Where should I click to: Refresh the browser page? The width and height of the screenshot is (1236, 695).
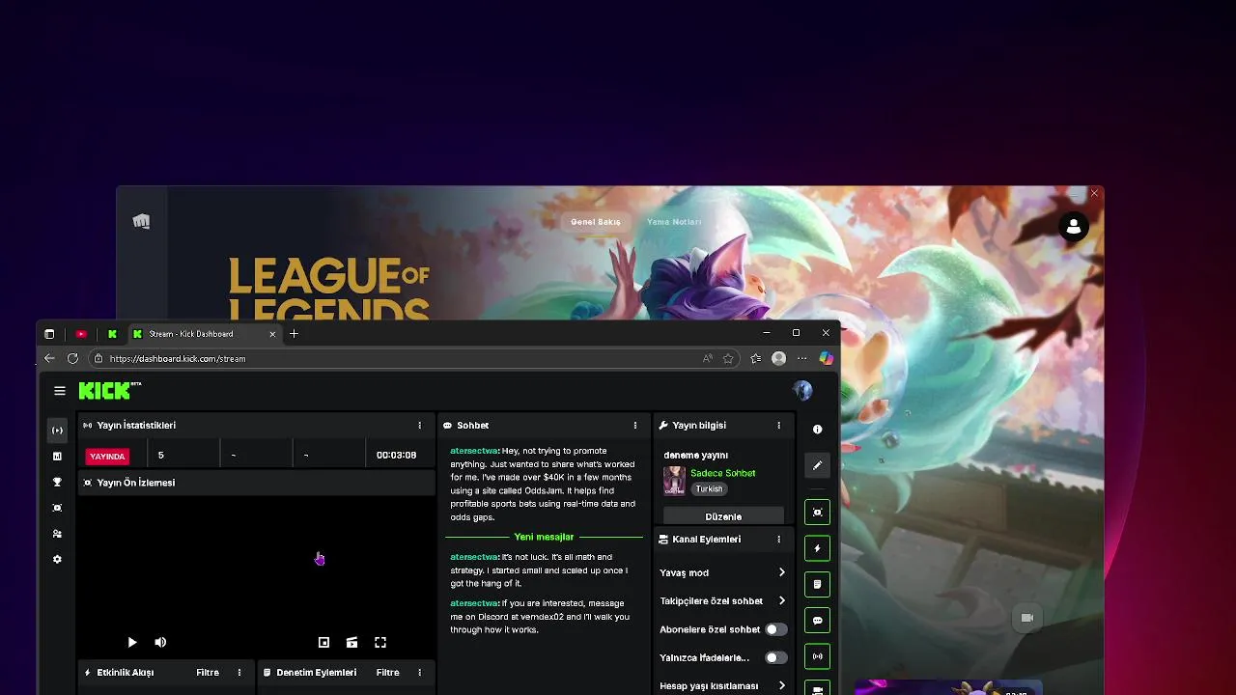click(x=72, y=358)
